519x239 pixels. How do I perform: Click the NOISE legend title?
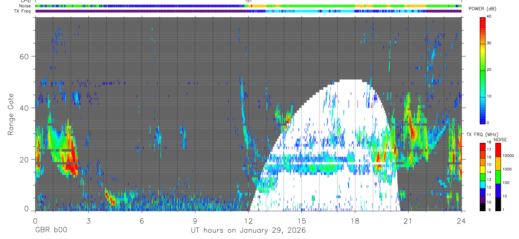tap(500, 140)
